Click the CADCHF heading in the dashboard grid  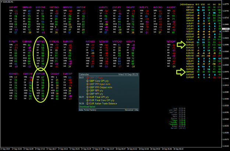pyautogui.click(x=55, y=74)
